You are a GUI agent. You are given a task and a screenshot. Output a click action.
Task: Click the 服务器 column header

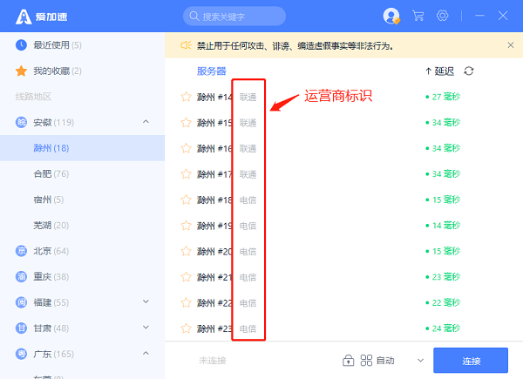pos(212,71)
